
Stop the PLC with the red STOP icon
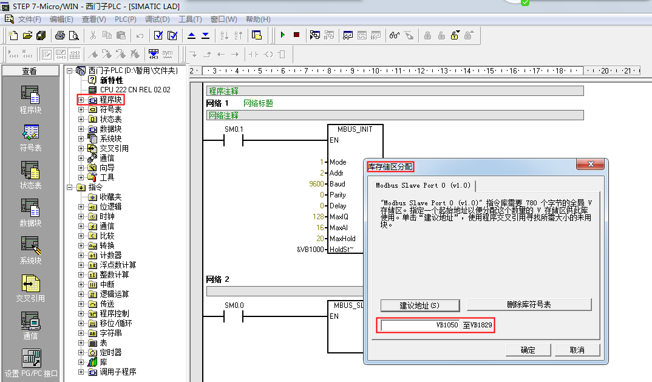click(x=297, y=35)
